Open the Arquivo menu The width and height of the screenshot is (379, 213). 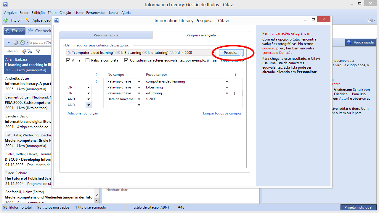click(x=10, y=13)
